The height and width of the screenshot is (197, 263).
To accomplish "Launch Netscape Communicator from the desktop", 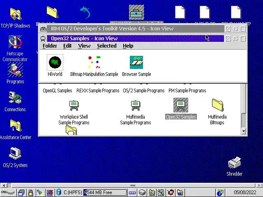I will pos(15,42).
